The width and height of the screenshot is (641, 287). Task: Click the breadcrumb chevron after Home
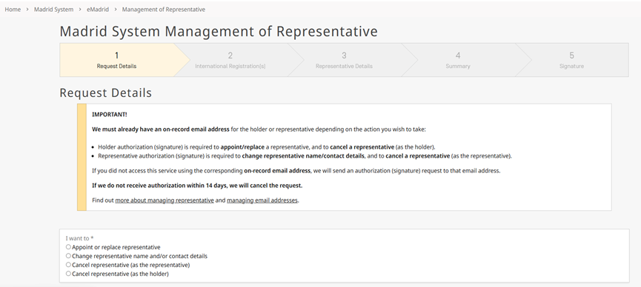[x=27, y=10]
